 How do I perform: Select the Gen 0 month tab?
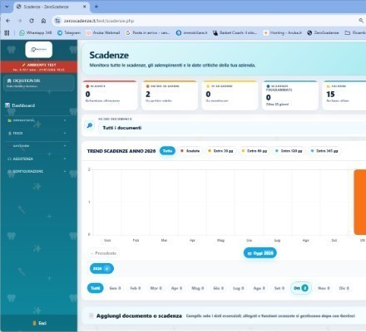[x=115, y=288]
